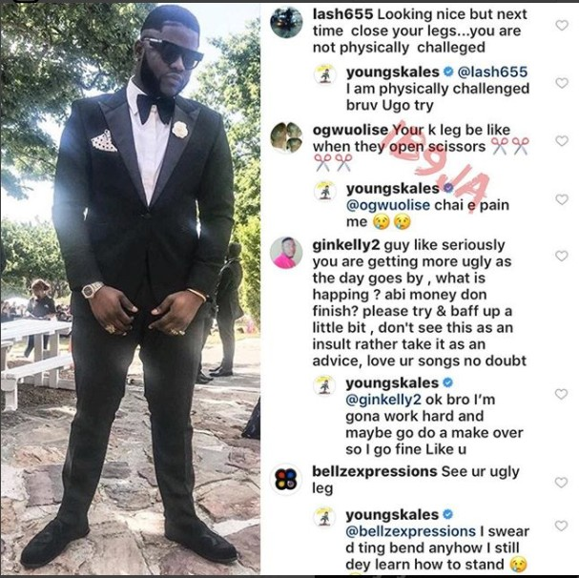Like bellzexpressions' comment heart icon

[561, 483]
